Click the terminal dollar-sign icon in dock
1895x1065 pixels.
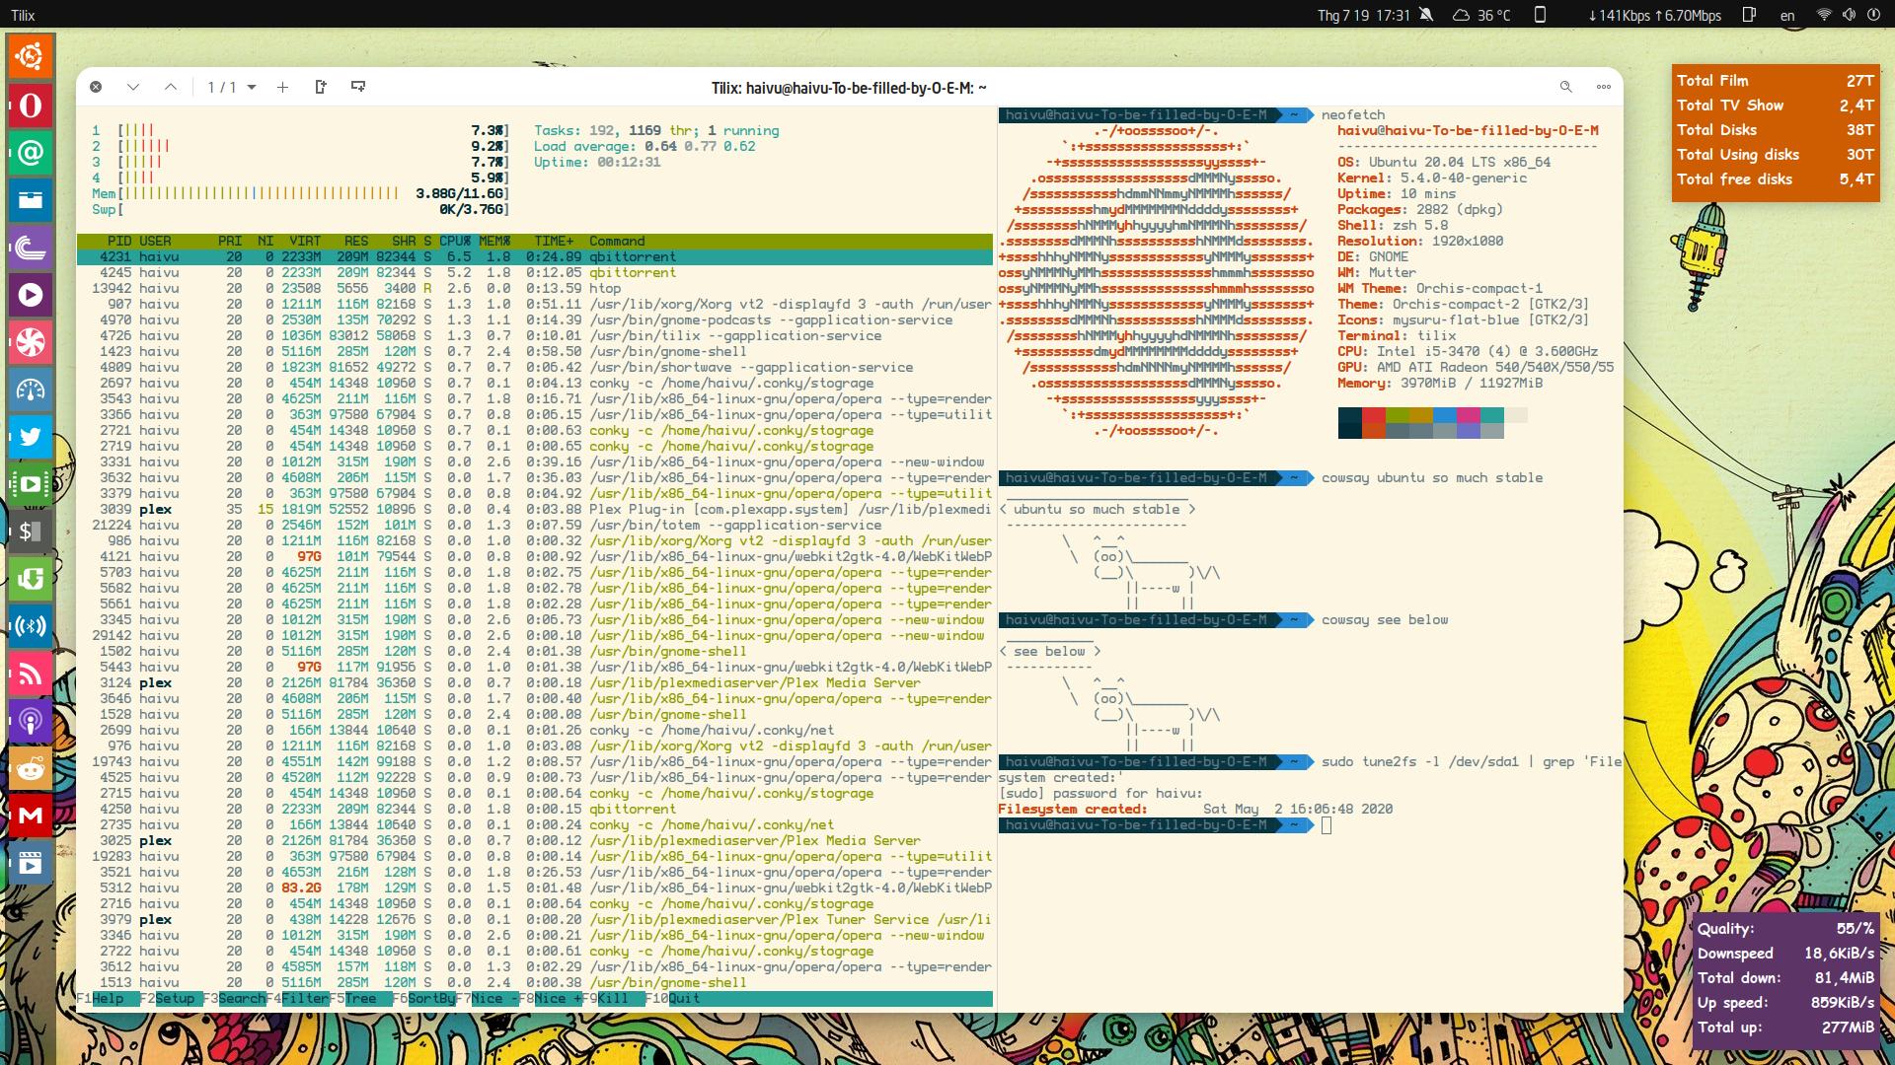[x=31, y=532]
